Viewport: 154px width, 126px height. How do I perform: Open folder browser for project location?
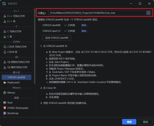tap(148, 13)
